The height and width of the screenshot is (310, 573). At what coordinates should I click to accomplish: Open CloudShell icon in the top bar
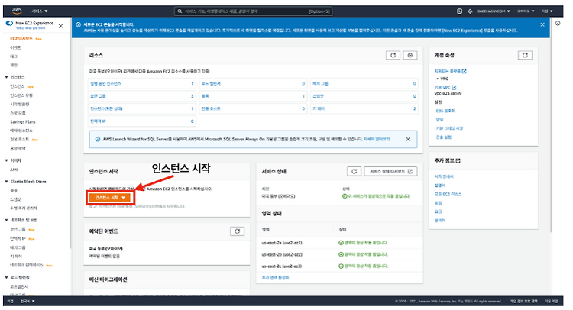coord(459,11)
